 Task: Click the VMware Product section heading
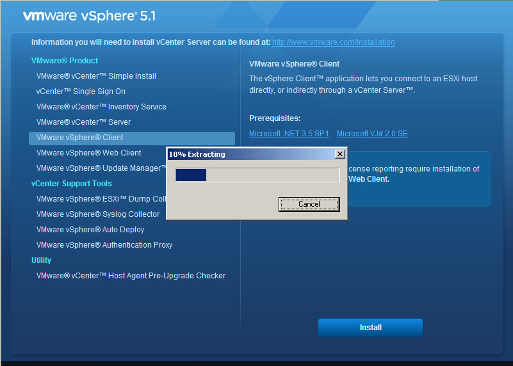65,61
